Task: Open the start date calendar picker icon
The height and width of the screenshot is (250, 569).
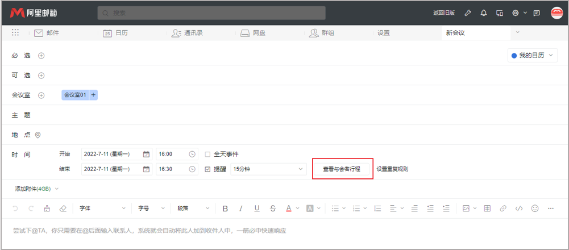Action: point(146,154)
